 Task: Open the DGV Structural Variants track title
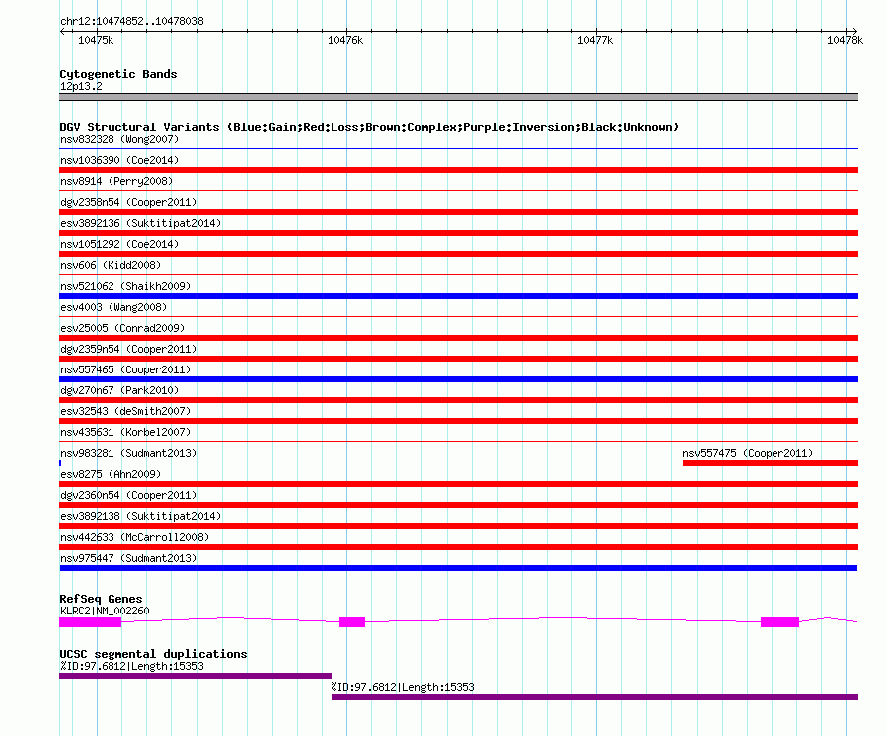[368, 127]
